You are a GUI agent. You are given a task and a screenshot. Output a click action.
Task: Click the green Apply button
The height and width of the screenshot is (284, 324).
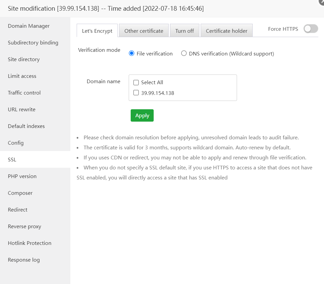click(x=142, y=116)
